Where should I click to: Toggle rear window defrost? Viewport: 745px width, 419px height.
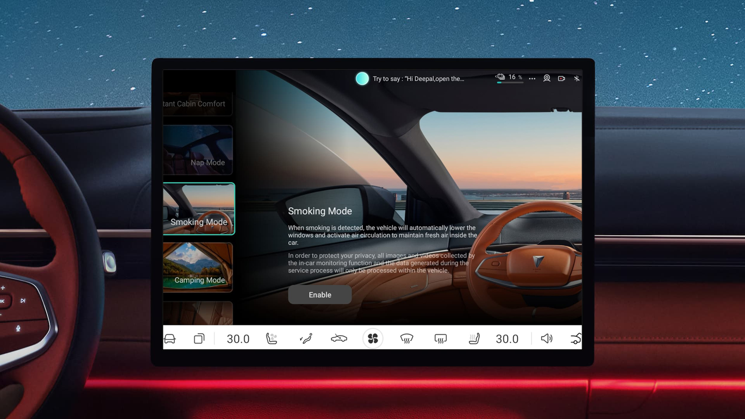pos(440,339)
